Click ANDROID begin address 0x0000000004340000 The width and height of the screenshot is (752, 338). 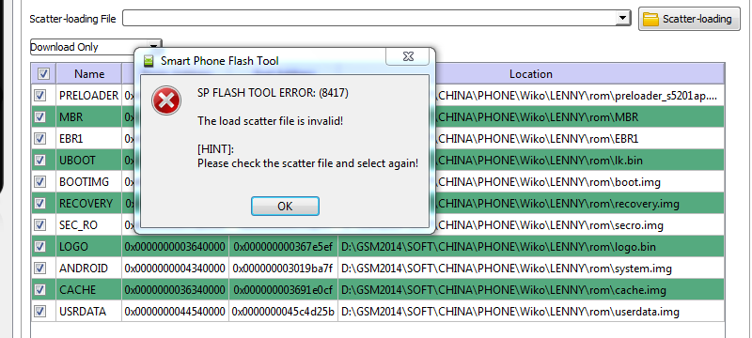175,269
